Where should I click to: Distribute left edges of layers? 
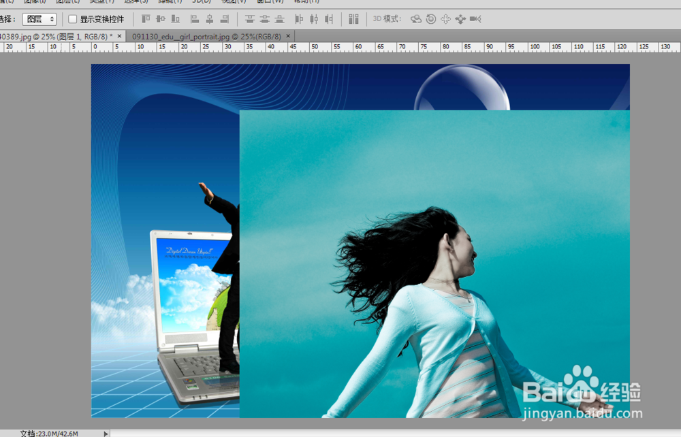point(299,19)
